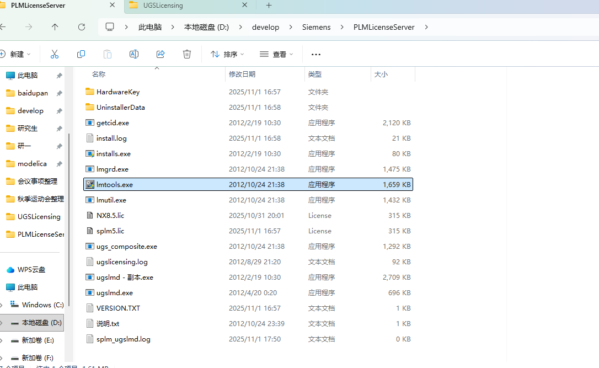Click the sidebar vertical scrollbar
This screenshot has width=599, height=368.
pos(69,220)
